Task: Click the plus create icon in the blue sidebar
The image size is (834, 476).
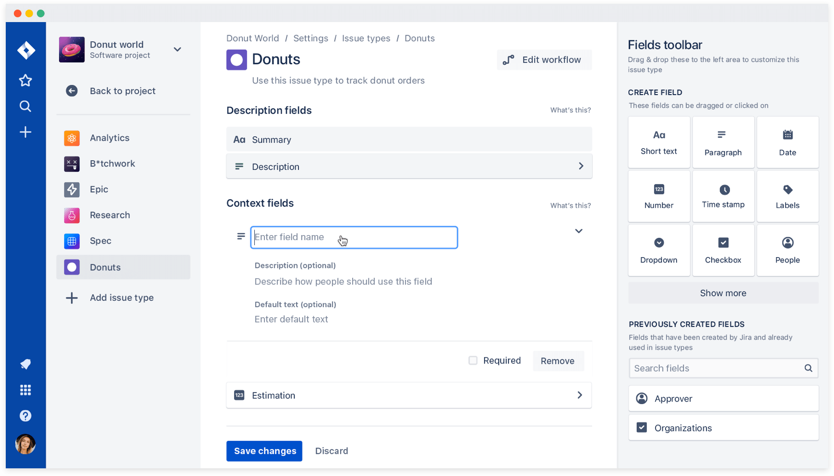Action: (x=25, y=132)
